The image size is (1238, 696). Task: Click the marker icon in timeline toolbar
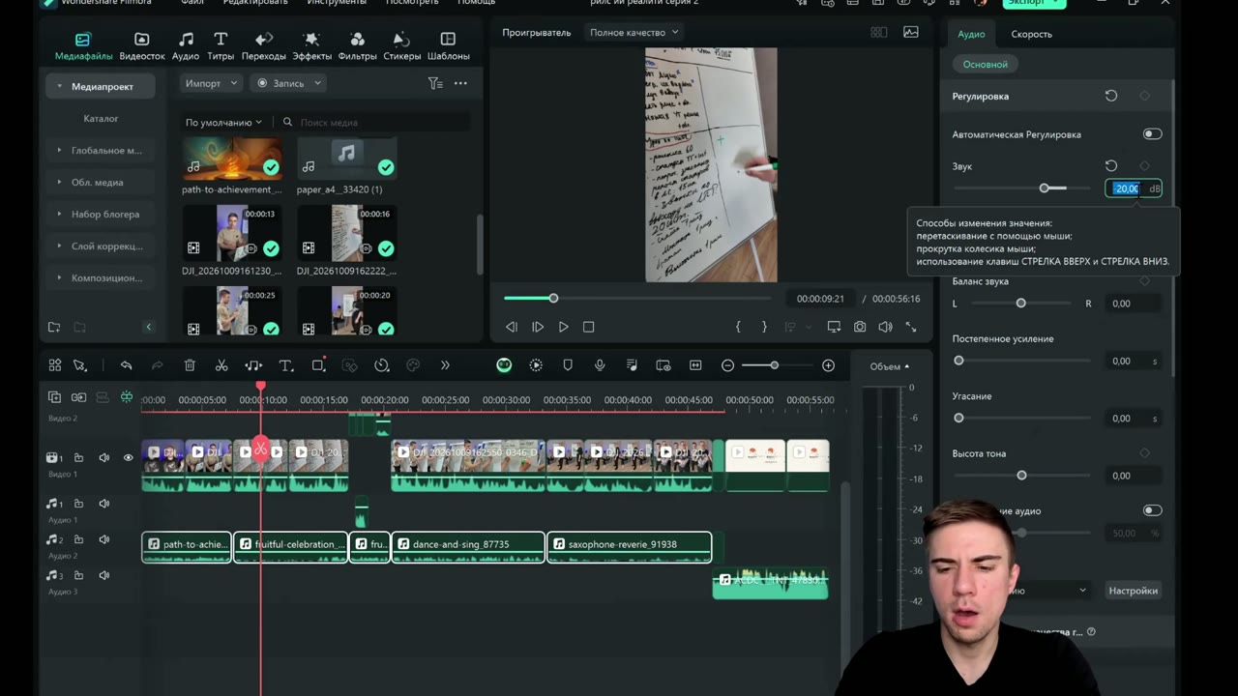[568, 365]
